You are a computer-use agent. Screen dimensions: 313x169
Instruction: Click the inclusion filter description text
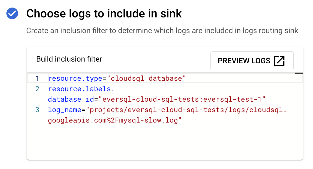(x=162, y=30)
